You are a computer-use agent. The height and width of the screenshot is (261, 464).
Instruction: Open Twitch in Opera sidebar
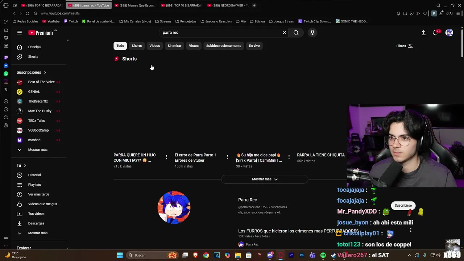[6, 58]
